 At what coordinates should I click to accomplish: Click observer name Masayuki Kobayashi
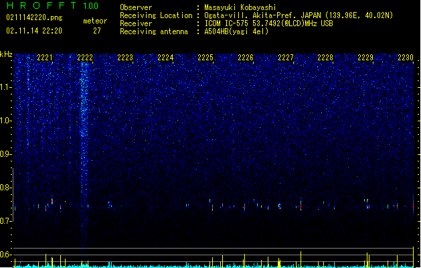240,7
